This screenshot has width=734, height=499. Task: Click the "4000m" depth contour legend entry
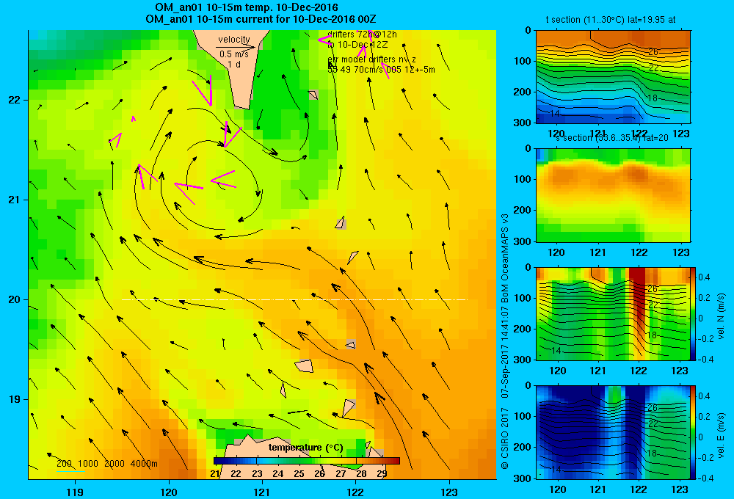(x=144, y=464)
